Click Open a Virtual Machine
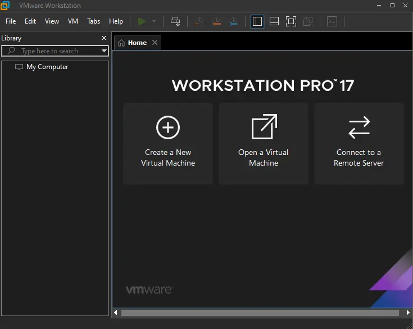The width and height of the screenshot is (413, 329). 264,143
